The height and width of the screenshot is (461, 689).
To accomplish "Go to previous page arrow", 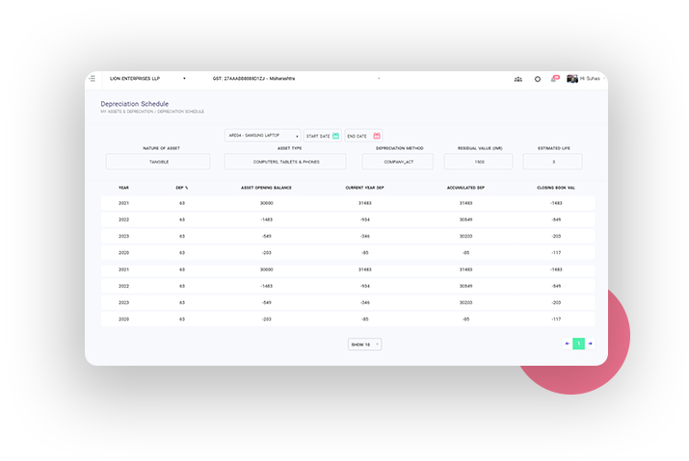I will (567, 344).
